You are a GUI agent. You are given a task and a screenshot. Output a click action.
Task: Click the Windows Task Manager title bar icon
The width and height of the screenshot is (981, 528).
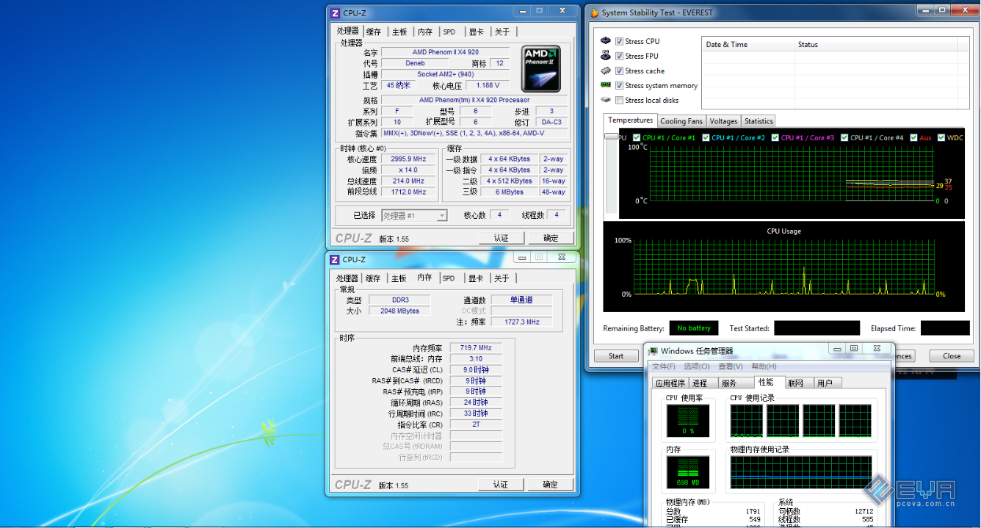point(653,351)
